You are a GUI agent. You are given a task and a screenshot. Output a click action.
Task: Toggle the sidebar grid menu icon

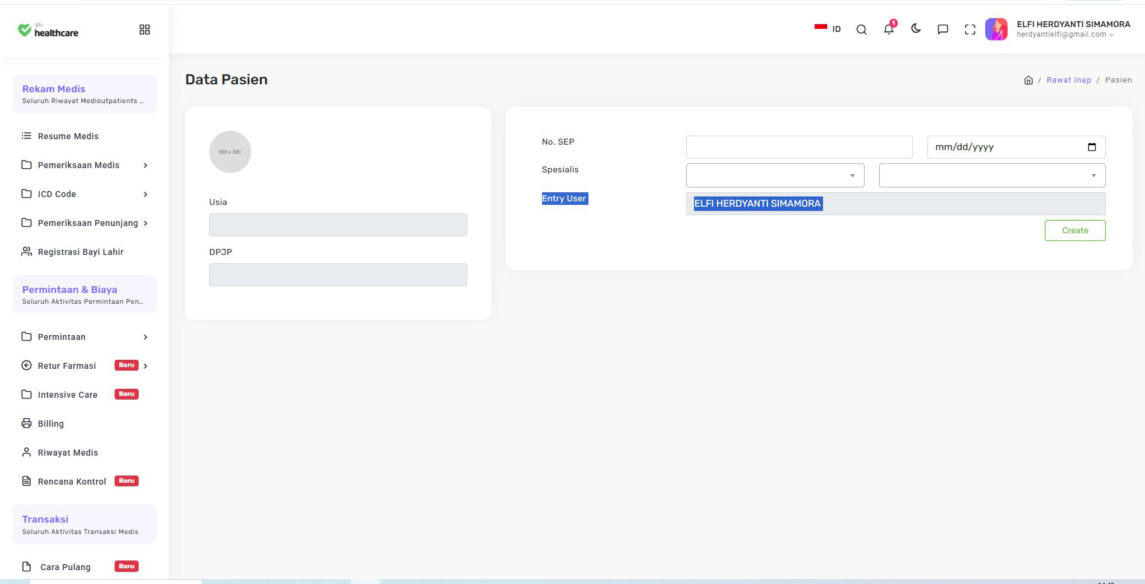[x=145, y=30]
